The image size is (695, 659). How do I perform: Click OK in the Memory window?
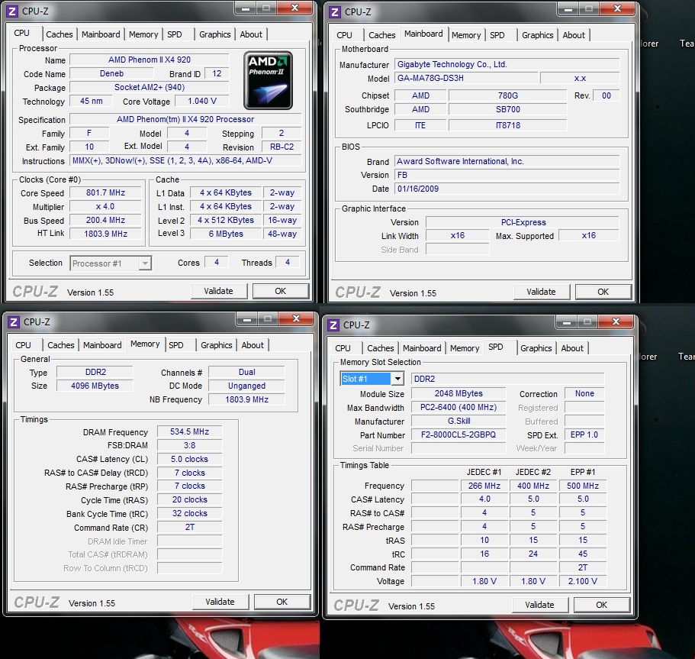(282, 602)
